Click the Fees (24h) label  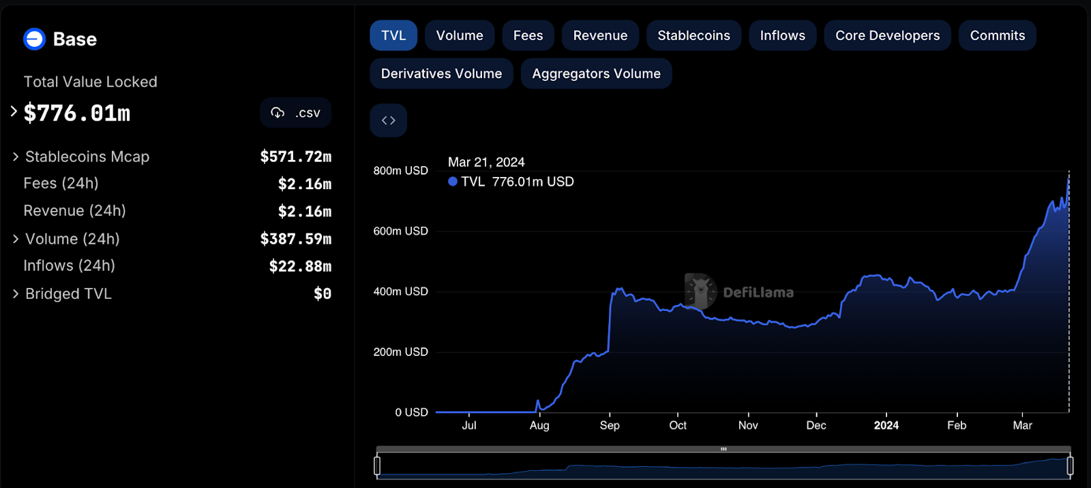pos(61,184)
